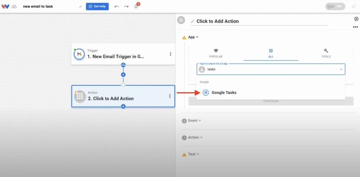360x177 pixels.
Task: Add a step below the action
Action: click(x=123, y=107)
